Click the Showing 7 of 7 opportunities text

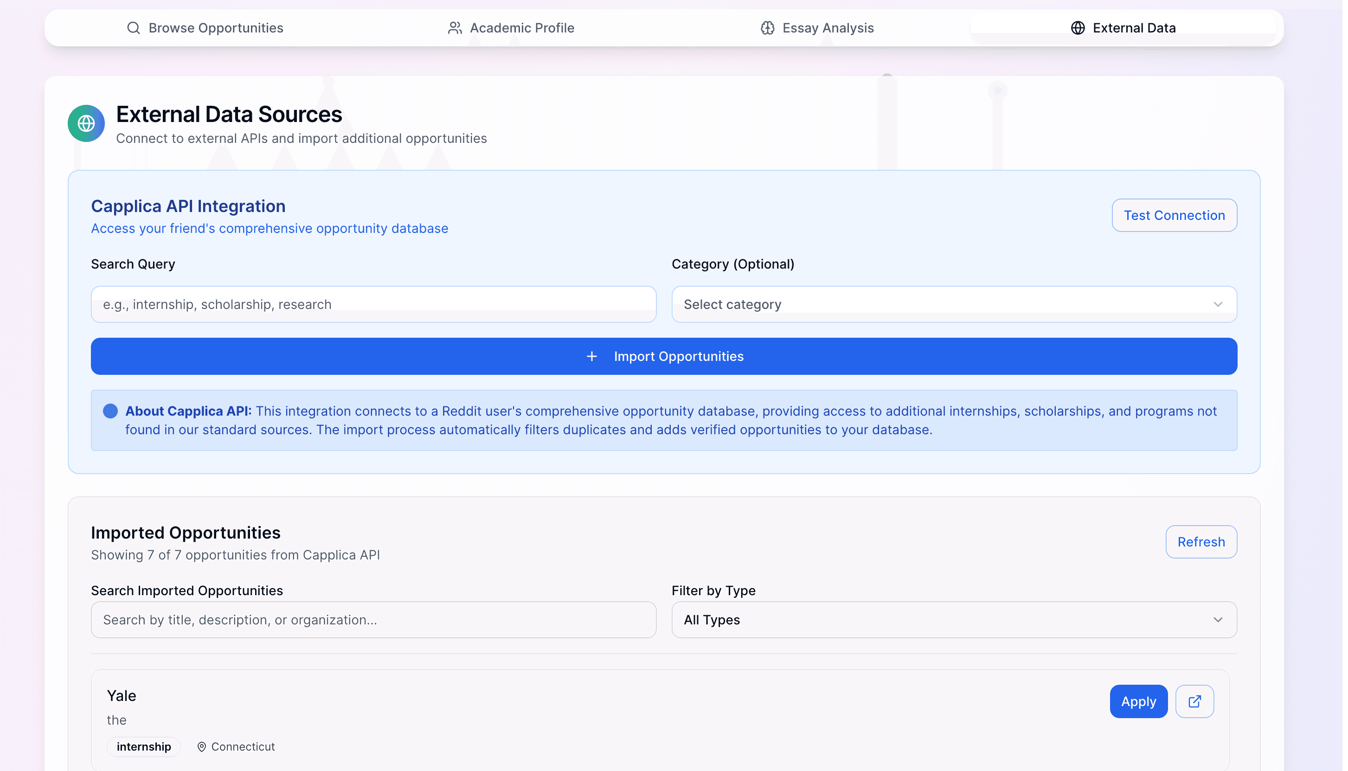pos(236,555)
